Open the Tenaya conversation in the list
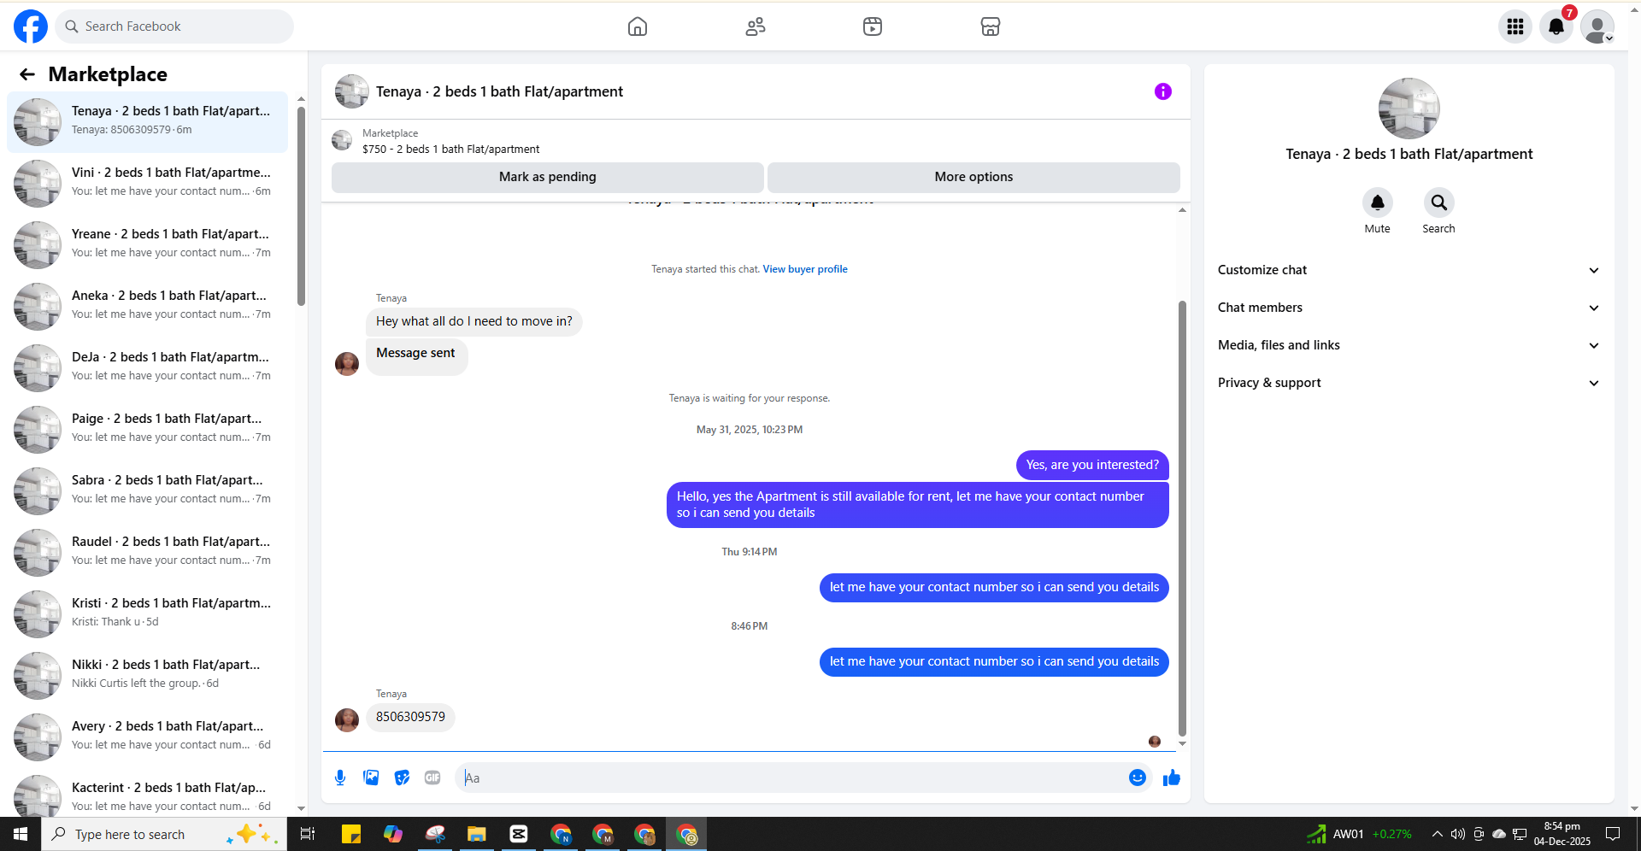1641x851 pixels. (x=148, y=122)
